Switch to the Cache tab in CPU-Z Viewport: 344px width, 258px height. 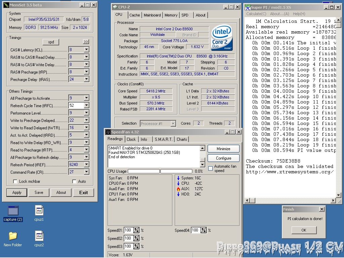point(134,15)
